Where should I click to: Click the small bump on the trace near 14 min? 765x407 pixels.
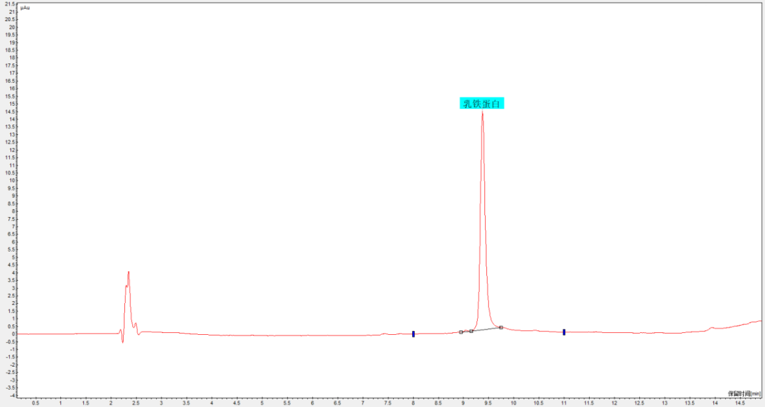pos(712,328)
